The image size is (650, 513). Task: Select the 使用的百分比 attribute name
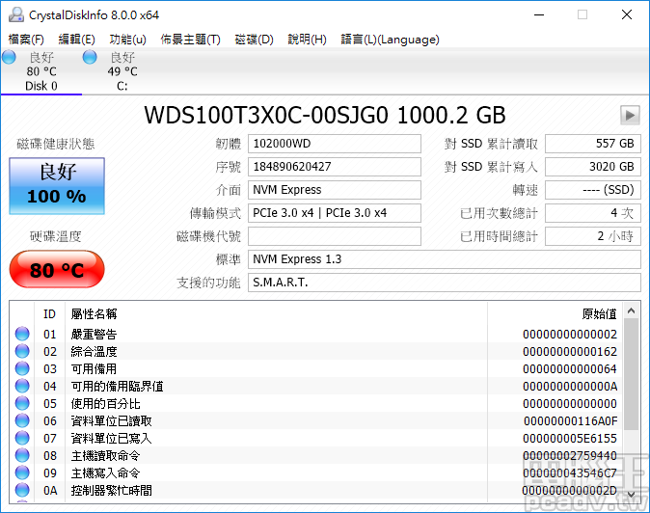[x=106, y=404]
